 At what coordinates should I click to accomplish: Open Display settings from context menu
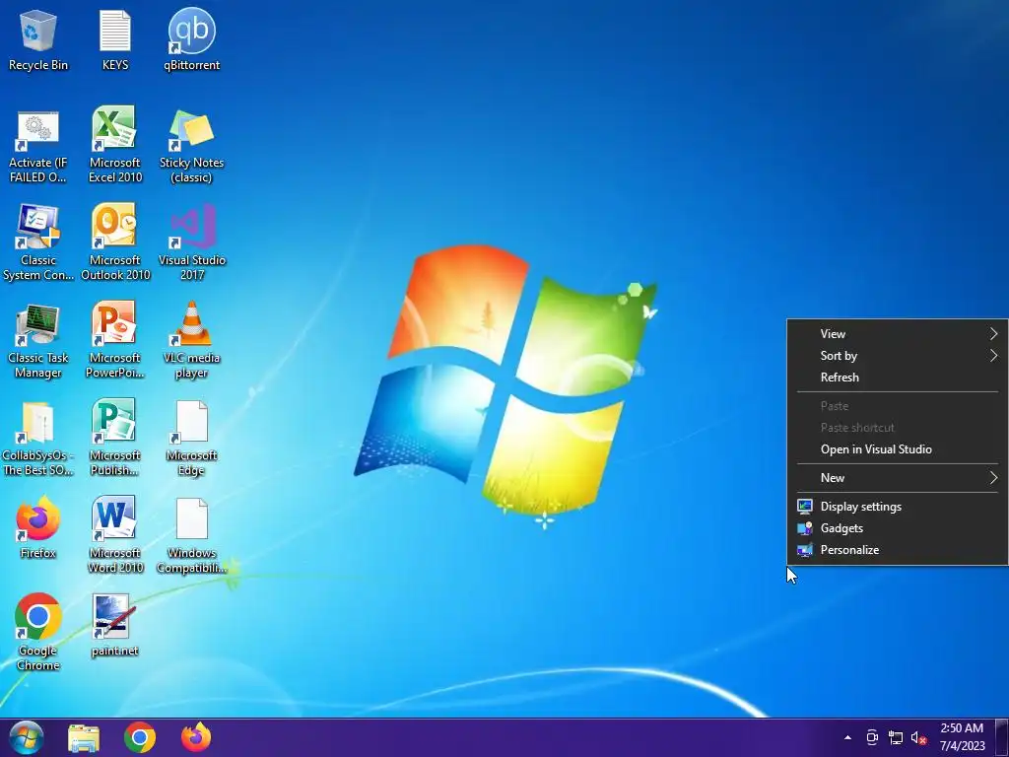tap(897, 507)
